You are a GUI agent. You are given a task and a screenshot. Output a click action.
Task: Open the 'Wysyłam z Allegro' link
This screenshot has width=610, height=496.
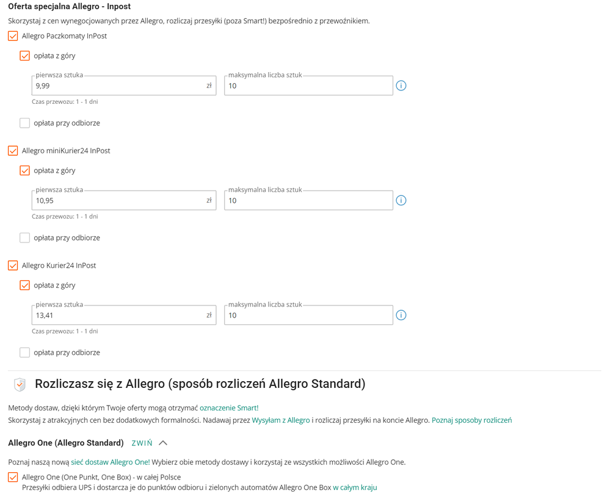(x=281, y=420)
